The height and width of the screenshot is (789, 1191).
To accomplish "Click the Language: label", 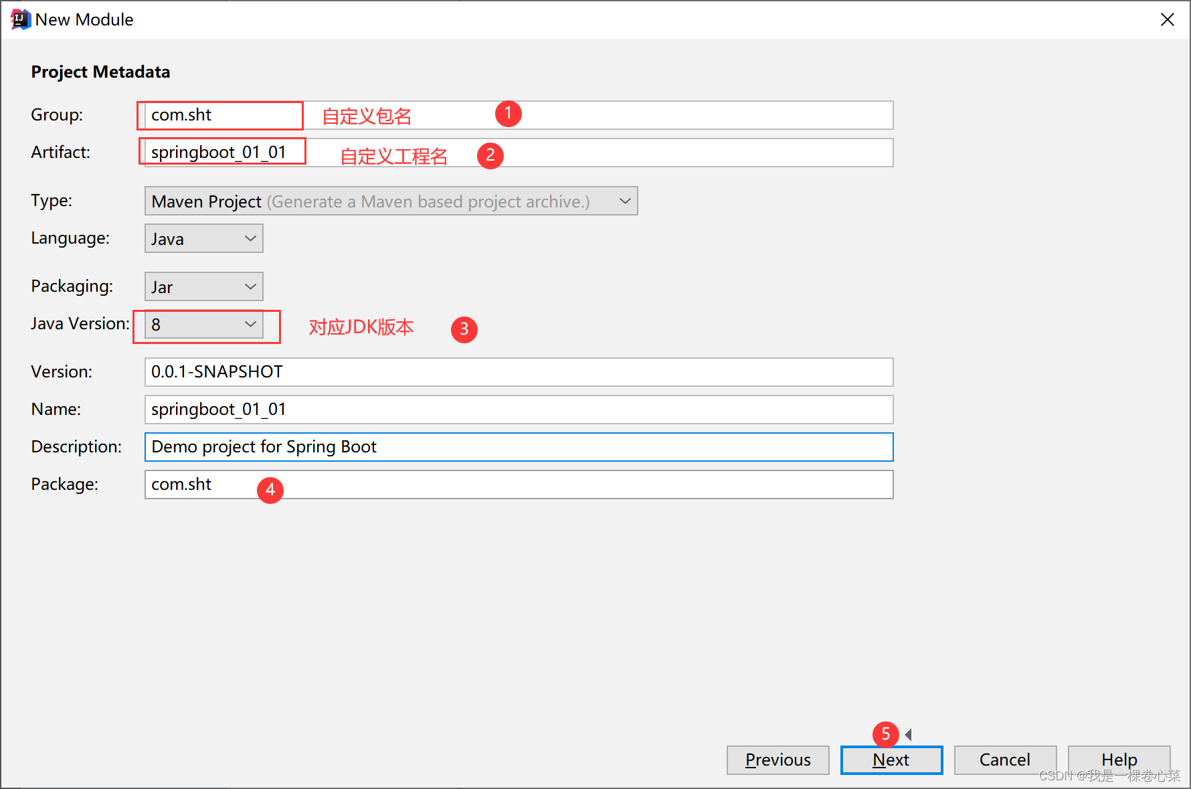I will tap(70, 238).
